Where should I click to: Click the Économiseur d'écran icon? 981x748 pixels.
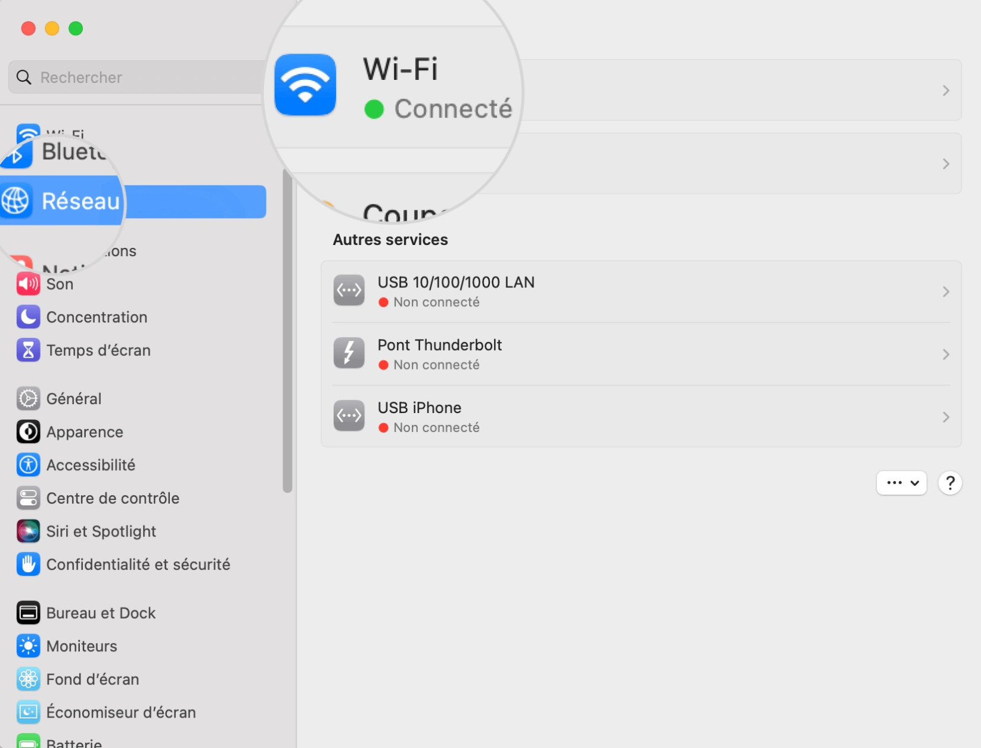pos(28,712)
